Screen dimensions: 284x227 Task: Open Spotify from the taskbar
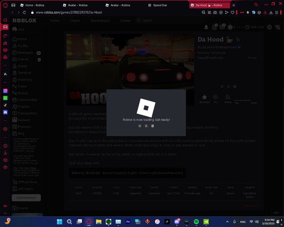click(x=197, y=221)
